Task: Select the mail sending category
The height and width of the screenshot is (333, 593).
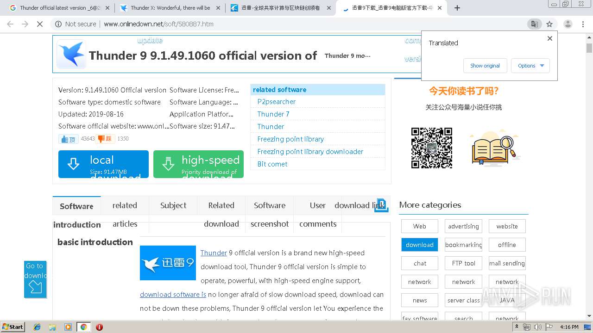Action: (x=507, y=263)
